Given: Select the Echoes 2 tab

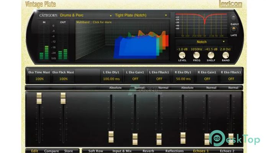Looking at the screenshot, I should [x=227, y=151].
